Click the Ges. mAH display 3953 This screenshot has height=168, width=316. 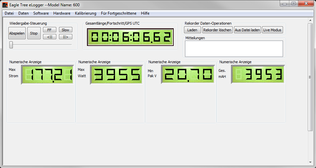(x=258, y=74)
